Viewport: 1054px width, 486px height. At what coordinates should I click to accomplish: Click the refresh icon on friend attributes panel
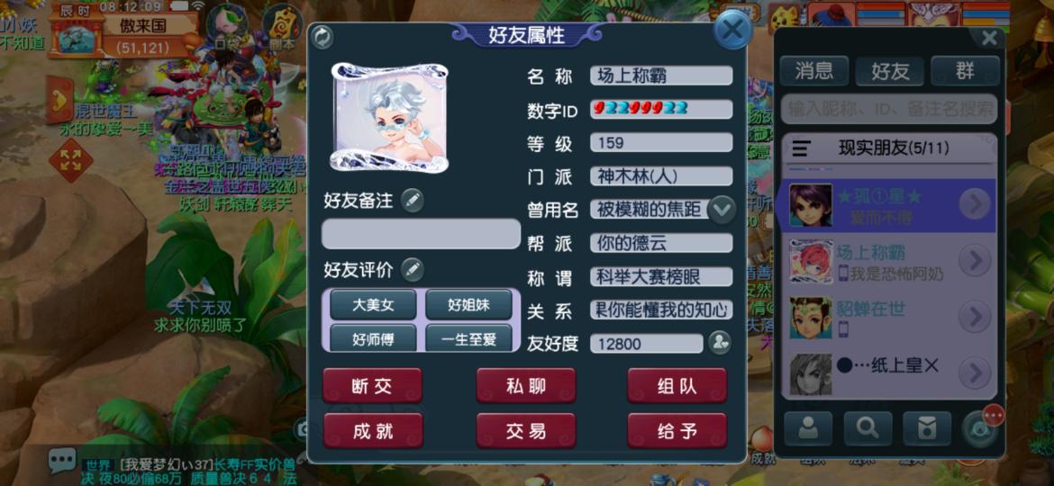click(323, 37)
